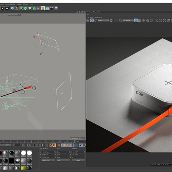This screenshot has width=172, height=172.
Task: Click the viewport move navigation icon
Action: tap(77, 12)
